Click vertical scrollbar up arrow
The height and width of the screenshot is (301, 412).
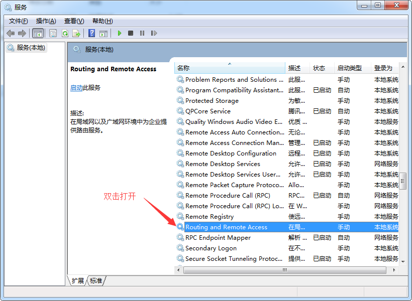(403, 67)
